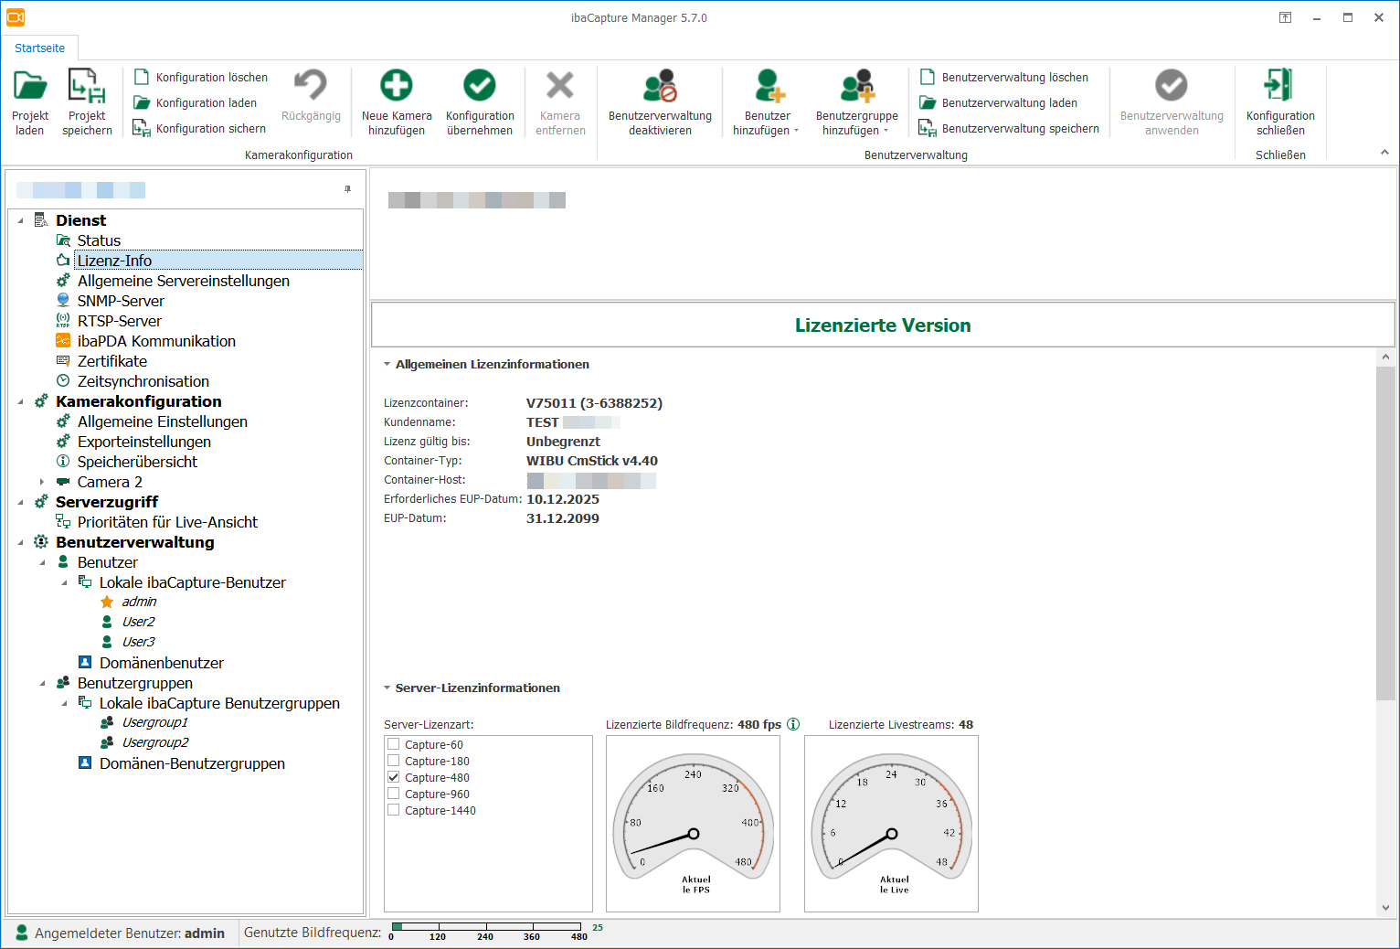
Task: Collapse the Serverzugriff node
Action: (21, 502)
